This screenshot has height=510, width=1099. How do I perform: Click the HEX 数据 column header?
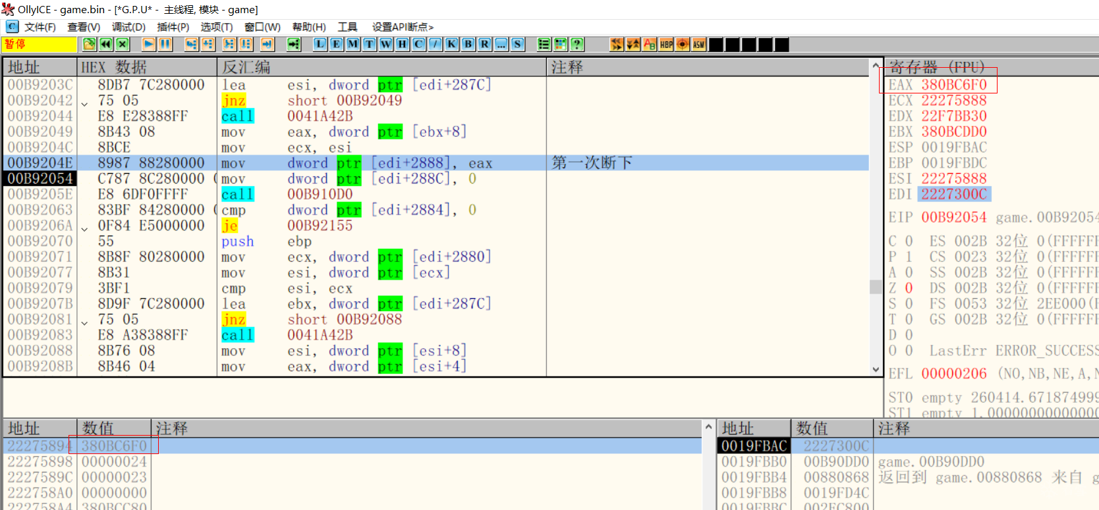tap(147, 67)
